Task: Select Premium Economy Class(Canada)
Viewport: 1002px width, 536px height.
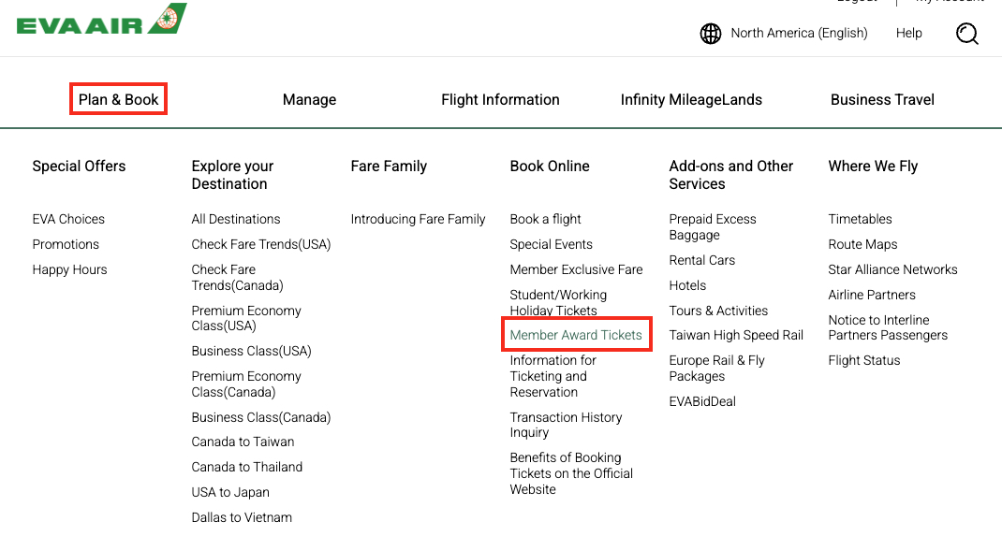Action: tap(246, 384)
